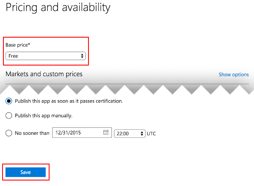This screenshot has width=254, height=186.
Task: Click the 'Publish this app manually.' label text
Action: [44, 115]
